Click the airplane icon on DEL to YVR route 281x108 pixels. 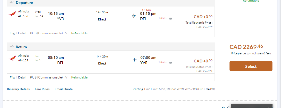134,60
